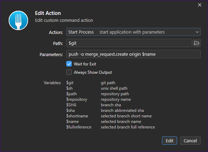Image resolution: width=208 pixels, height=152 pixels.
Task: Click the Action: label
Action: click(56, 32)
